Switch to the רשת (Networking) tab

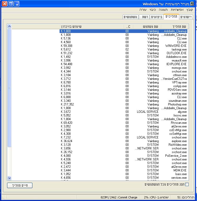pos(144,17)
